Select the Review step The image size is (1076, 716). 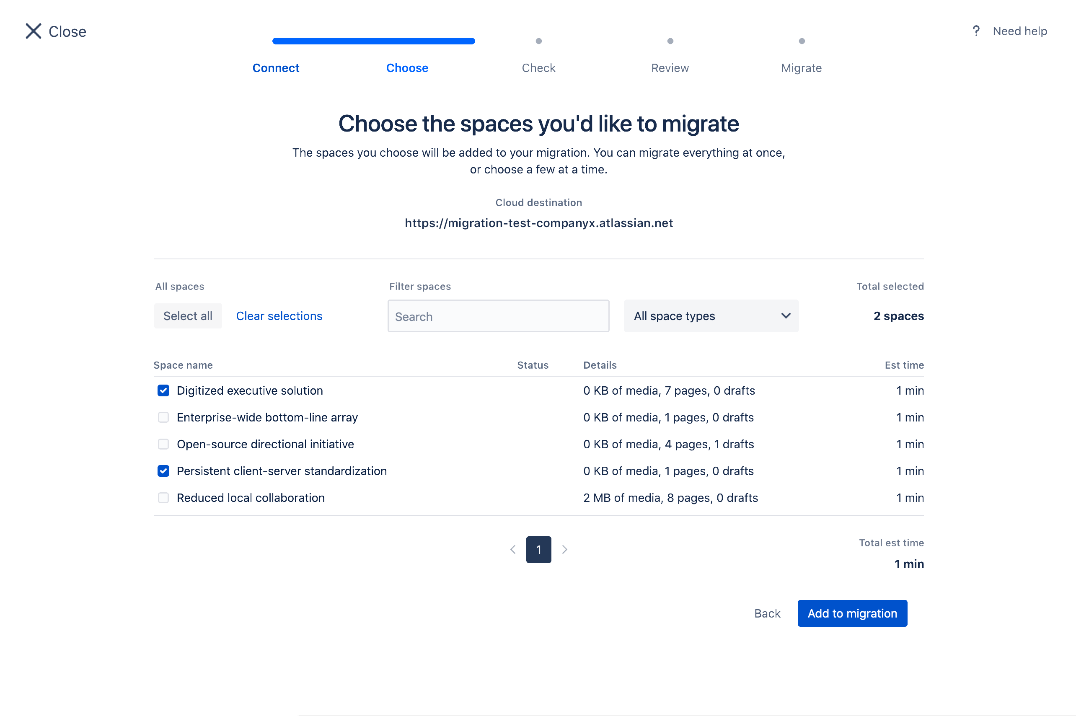670,68
